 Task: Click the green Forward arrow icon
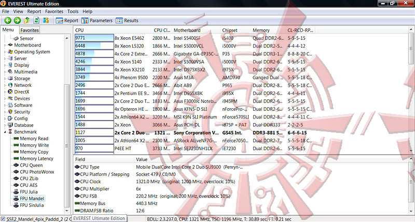17,20
